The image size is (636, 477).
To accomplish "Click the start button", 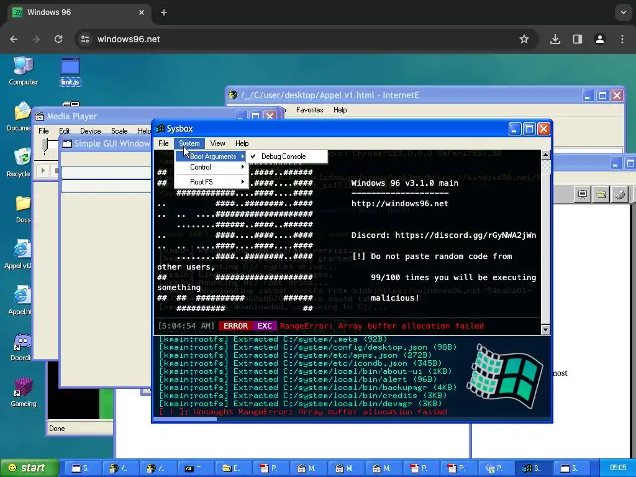I will [x=29, y=468].
